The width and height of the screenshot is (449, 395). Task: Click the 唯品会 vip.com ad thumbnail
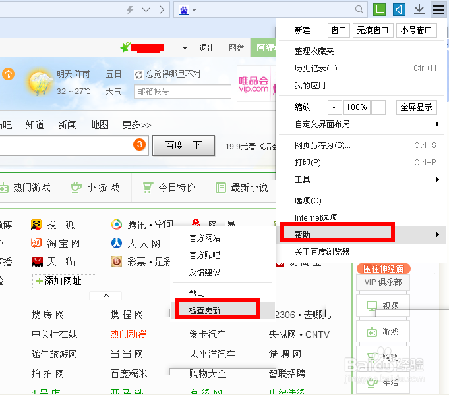click(x=254, y=84)
